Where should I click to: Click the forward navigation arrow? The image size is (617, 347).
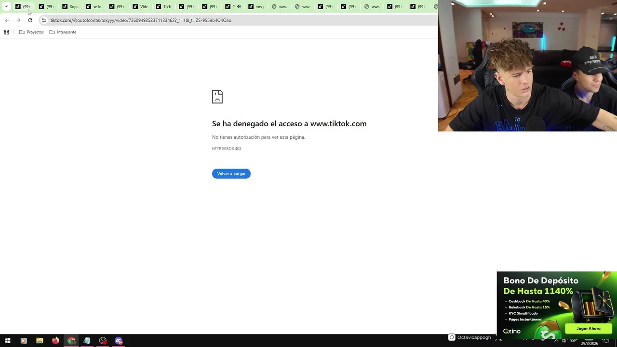[18, 20]
